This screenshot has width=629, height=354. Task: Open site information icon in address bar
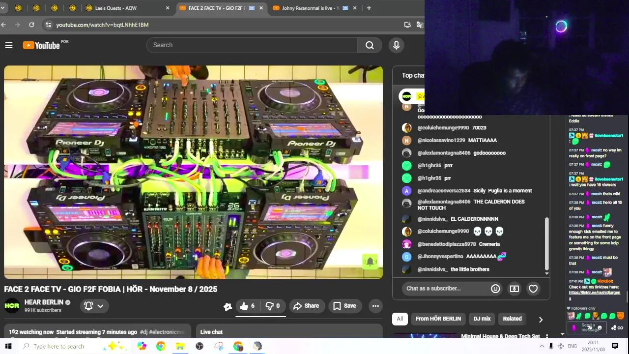click(x=48, y=25)
